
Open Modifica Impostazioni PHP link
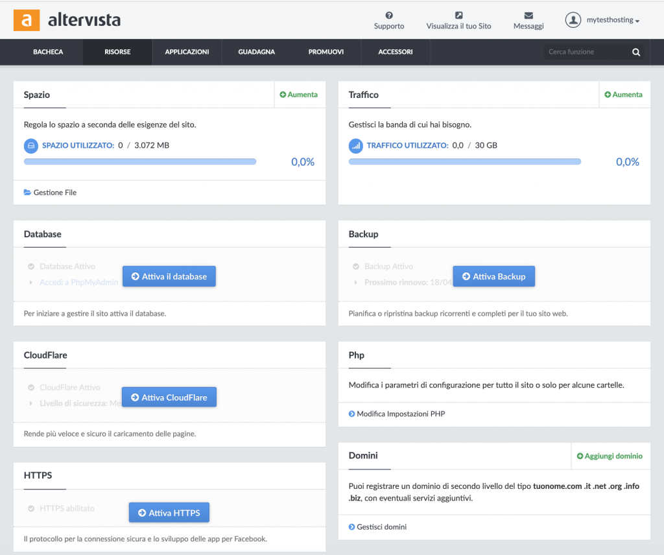point(401,414)
